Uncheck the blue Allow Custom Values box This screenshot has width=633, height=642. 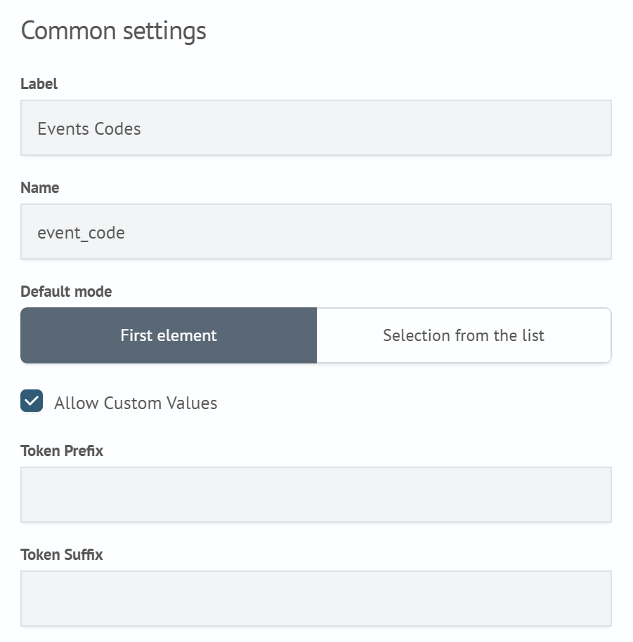(x=32, y=402)
